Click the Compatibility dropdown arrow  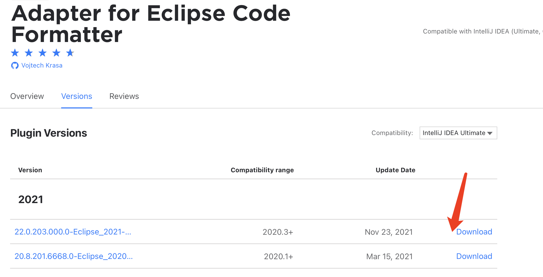[490, 133]
